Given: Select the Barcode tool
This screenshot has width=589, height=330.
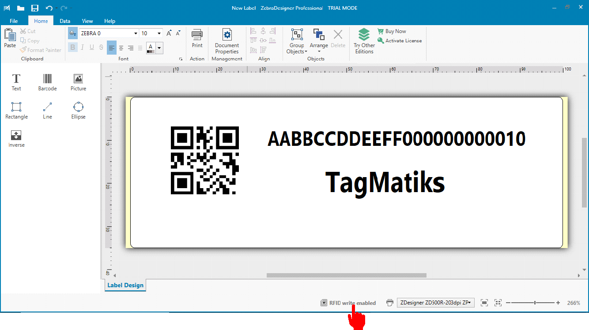Looking at the screenshot, I should [47, 82].
